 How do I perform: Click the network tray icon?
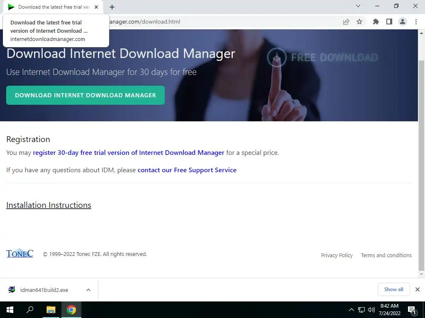click(361, 310)
